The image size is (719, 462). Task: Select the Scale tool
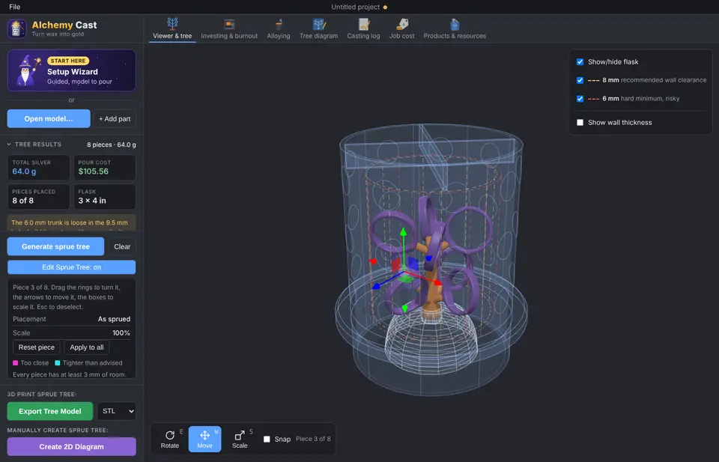[x=240, y=439]
